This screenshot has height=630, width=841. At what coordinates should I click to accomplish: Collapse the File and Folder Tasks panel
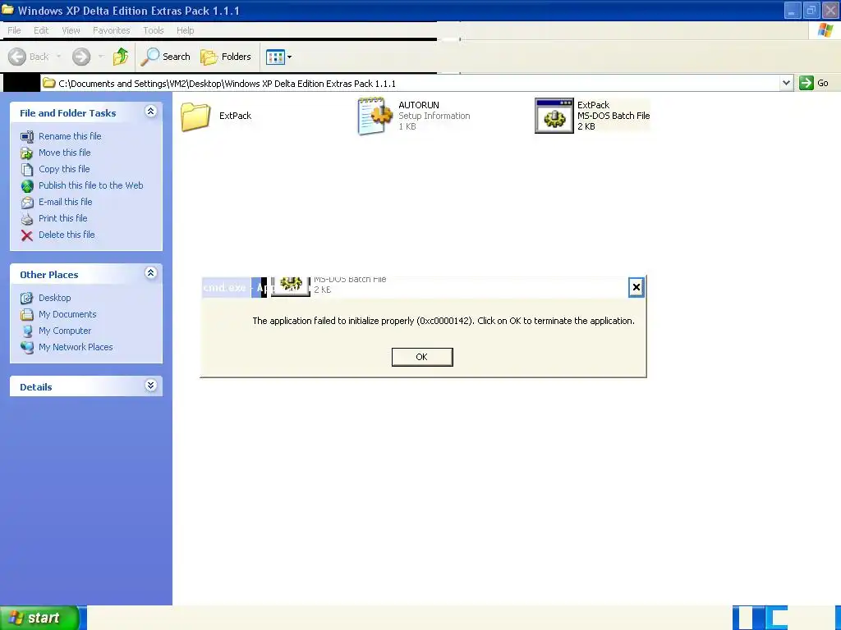(151, 112)
